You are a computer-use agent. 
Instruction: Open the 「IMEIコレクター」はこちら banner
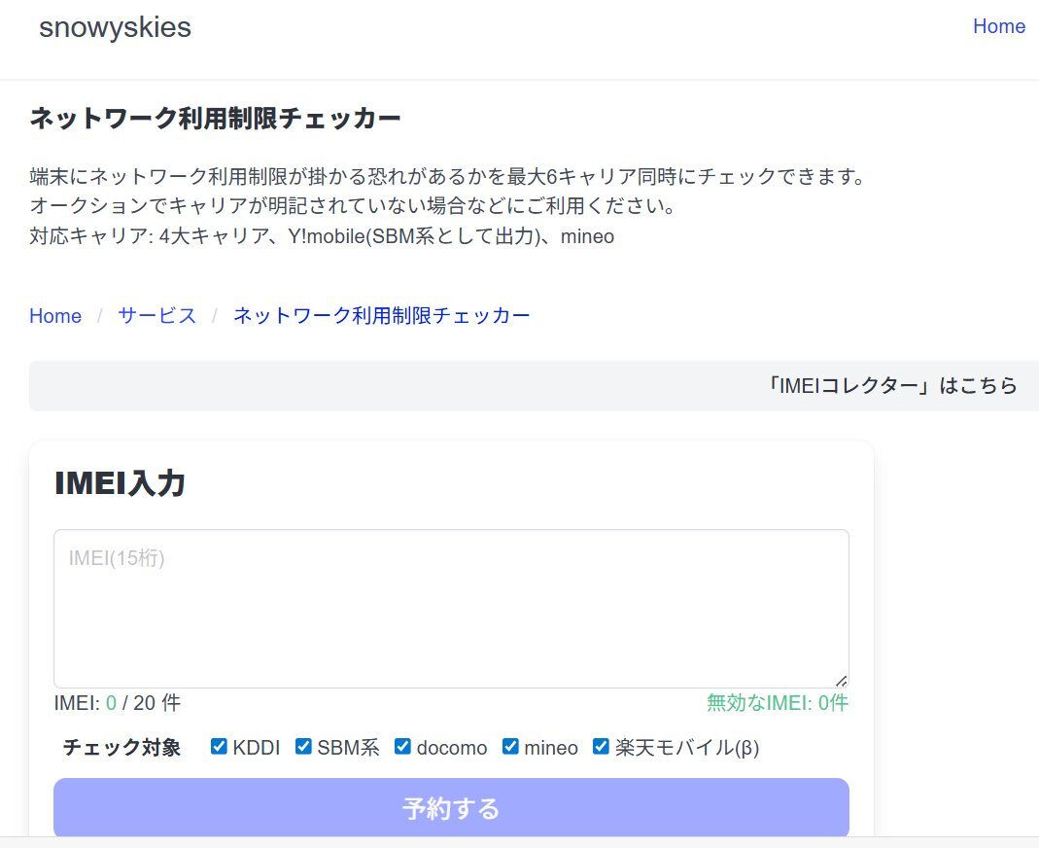click(x=890, y=386)
